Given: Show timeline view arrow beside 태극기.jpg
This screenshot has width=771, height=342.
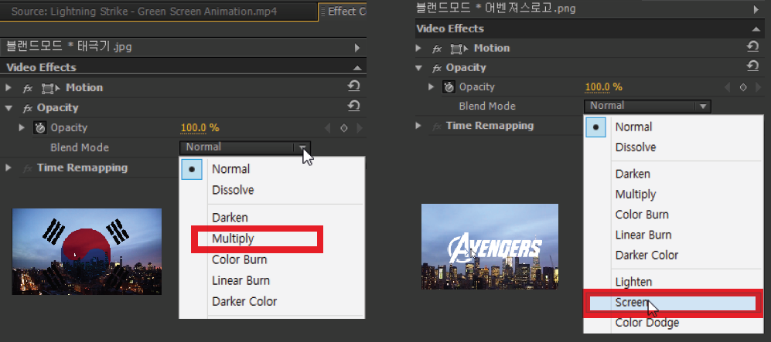Looking at the screenshot, I should pos(357,48).
